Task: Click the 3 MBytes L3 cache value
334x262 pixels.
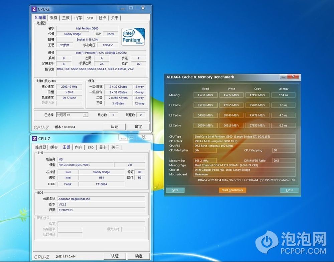Action: 118,104
